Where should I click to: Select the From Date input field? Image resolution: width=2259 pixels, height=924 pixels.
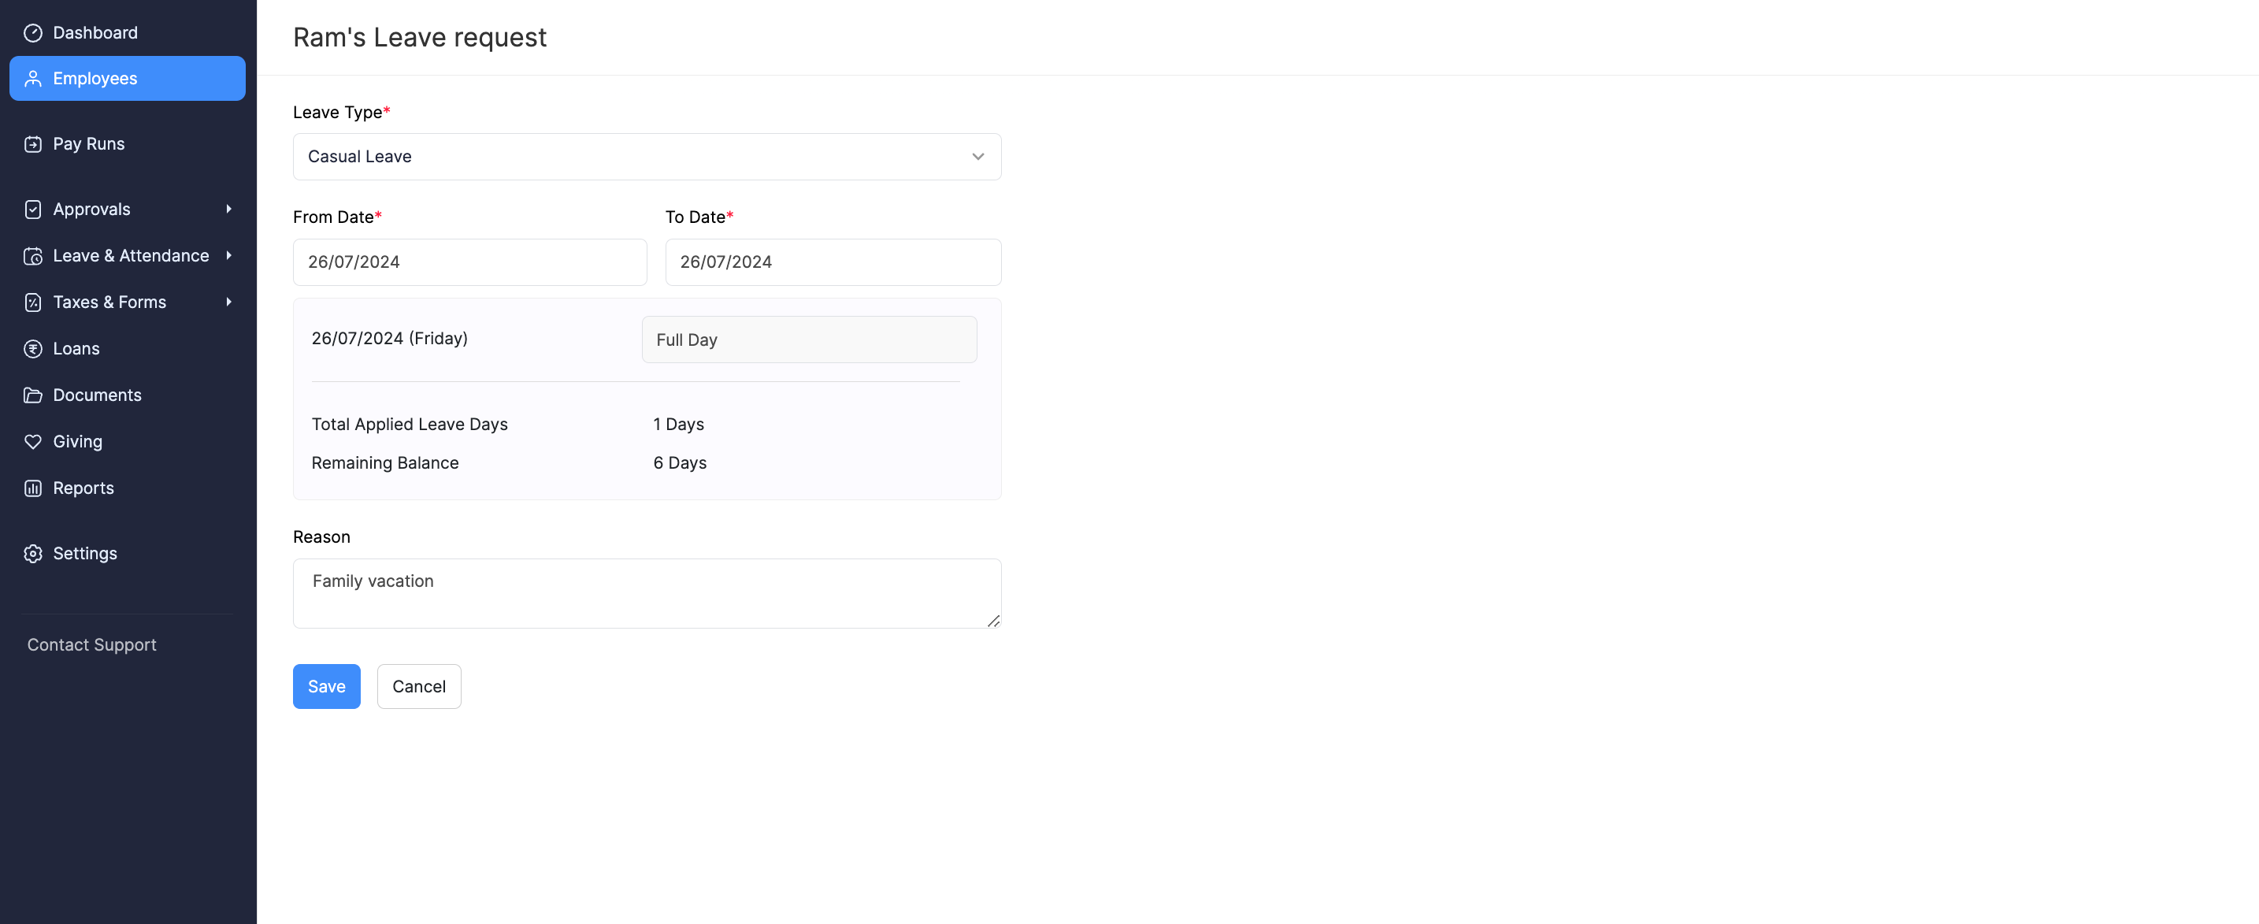coord(469,261)
